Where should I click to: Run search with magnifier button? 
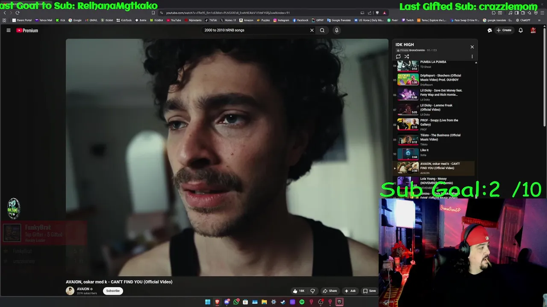(x=322, y=30)
